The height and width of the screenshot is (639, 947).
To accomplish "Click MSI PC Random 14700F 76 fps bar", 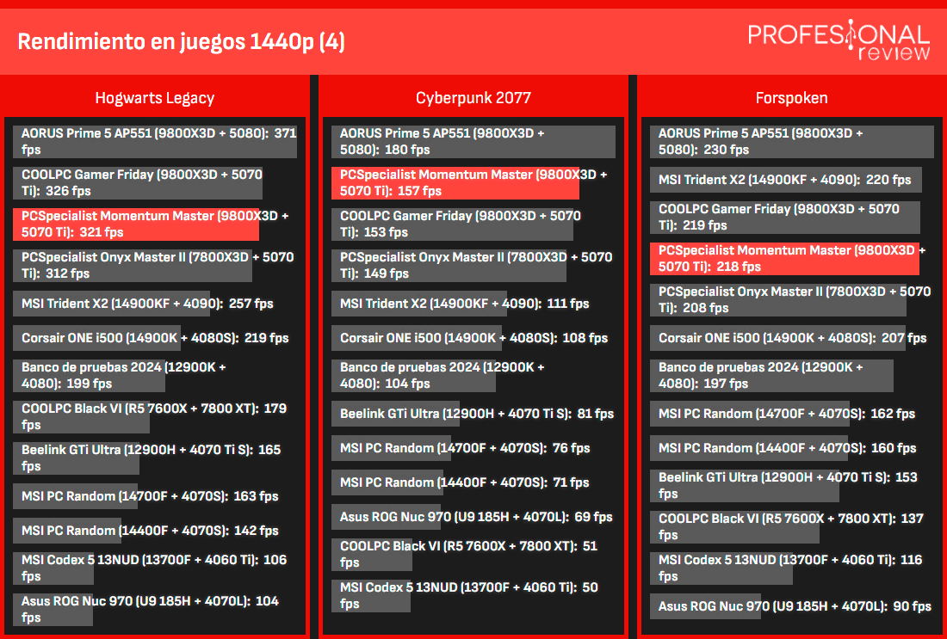I will [x=392, y=448].
